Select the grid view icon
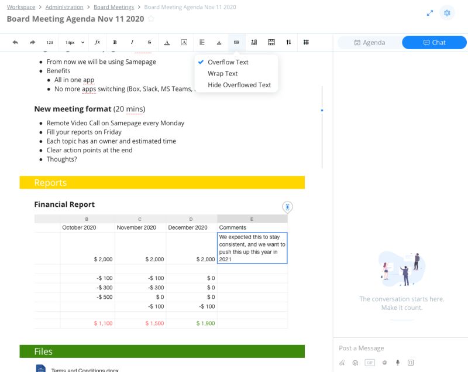Image resolution: width=468 pixels, height=372 pixels. click(x=305, y=42)
